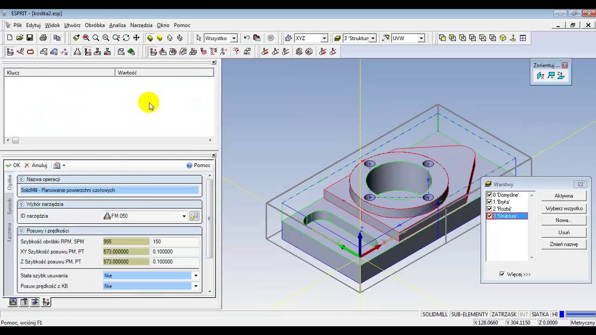Save the file using the floppy icon
This screenshot has width=596, height=335.
click(29, 38)
